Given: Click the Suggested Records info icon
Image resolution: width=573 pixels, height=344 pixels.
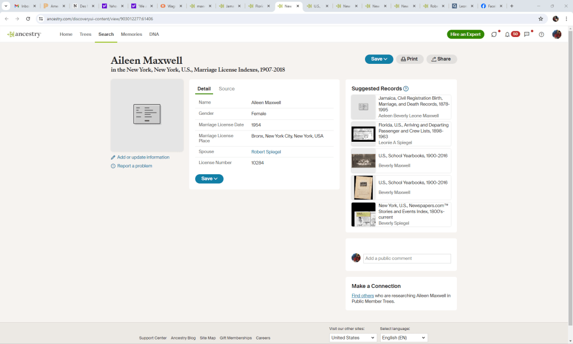Looking at the screenshot, I should click(x=406, y=89).
